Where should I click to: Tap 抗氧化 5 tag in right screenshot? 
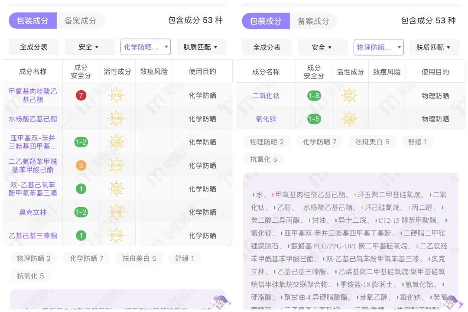tap(263, 159)
